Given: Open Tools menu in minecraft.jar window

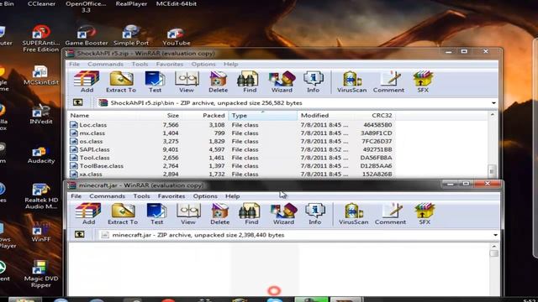Looking at the screenshot, I should 141,195.
